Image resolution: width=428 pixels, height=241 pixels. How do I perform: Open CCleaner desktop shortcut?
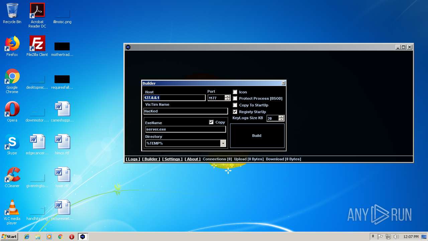point(12,177)
